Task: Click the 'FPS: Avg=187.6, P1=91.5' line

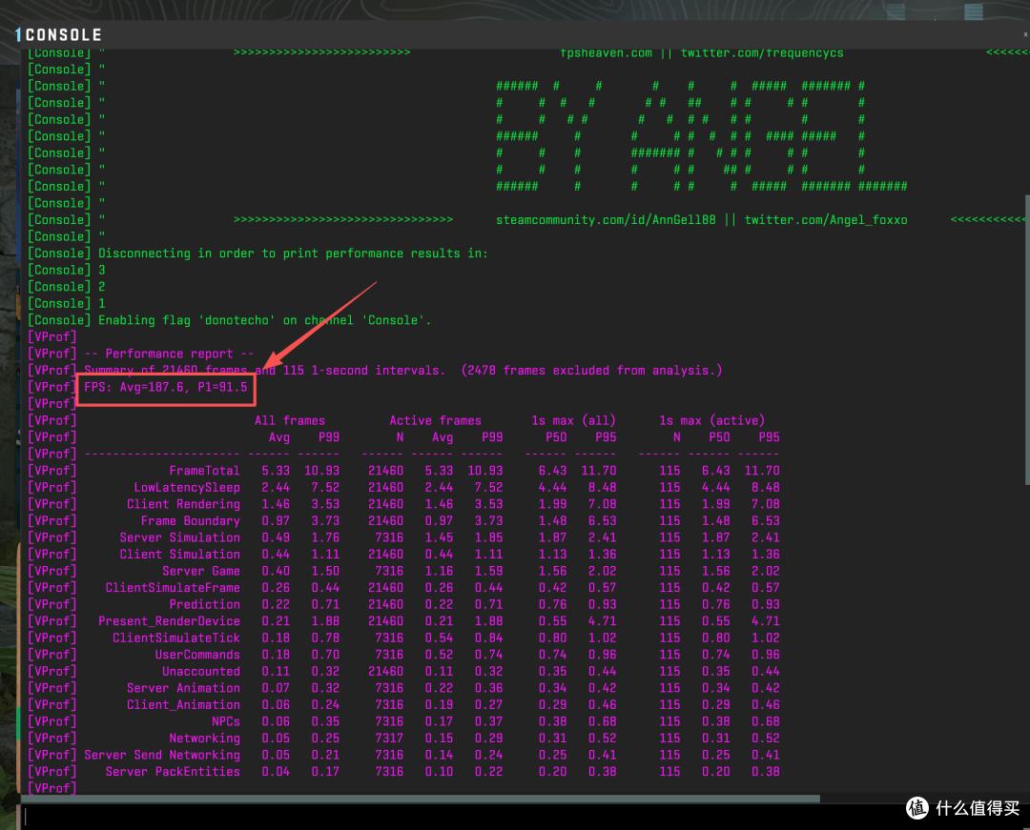Action: click(x=166, y=387)
